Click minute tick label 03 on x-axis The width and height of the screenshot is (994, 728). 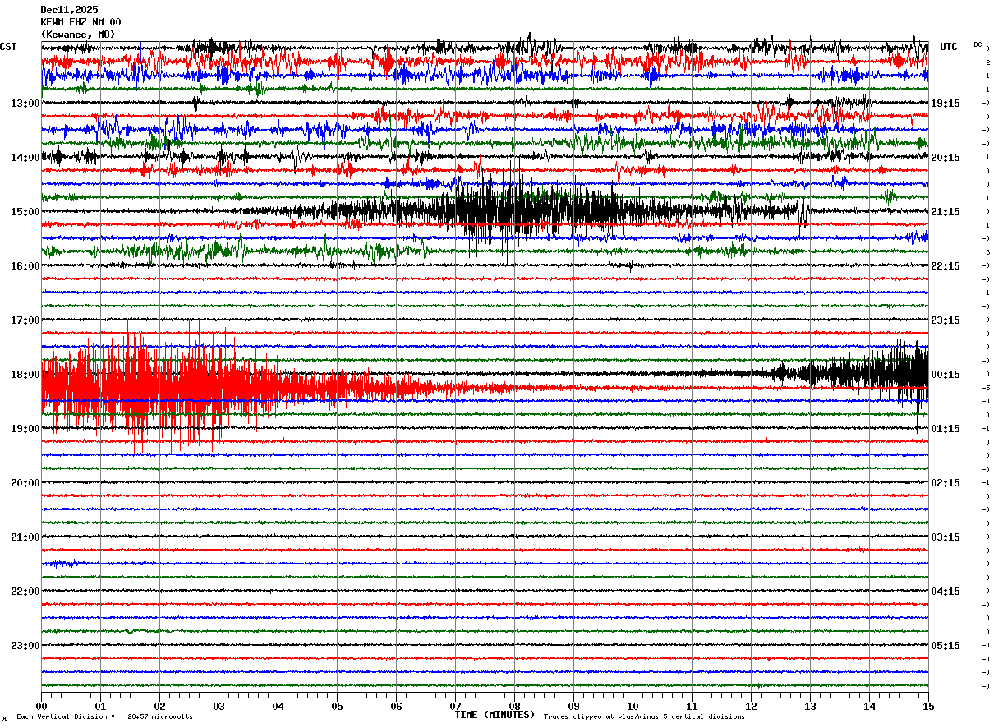tap(219, 706)
